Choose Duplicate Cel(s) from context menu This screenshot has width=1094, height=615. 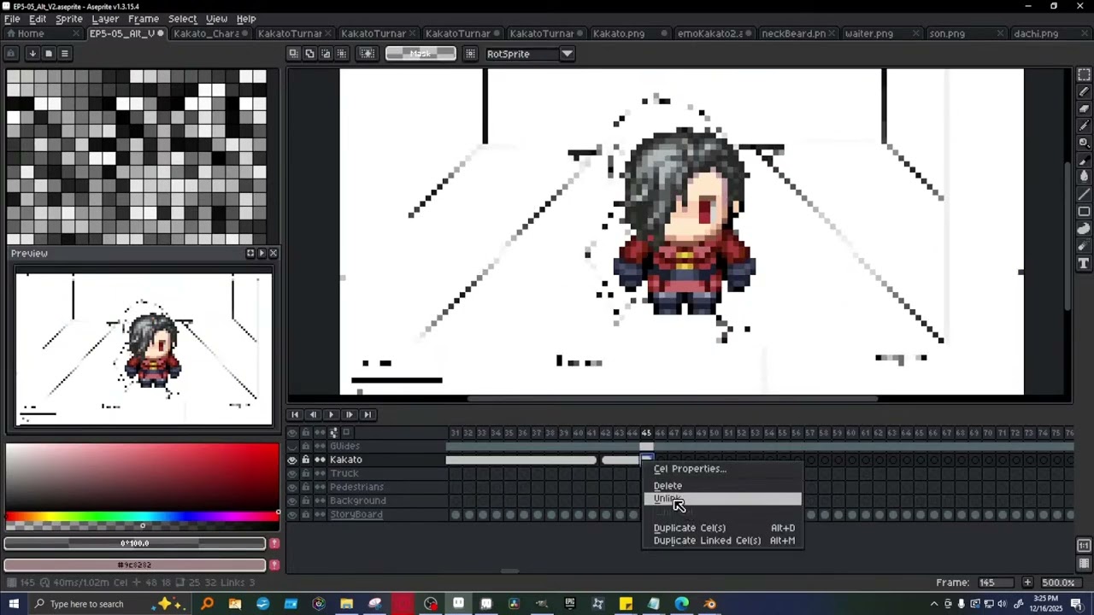tap(723, 528)
